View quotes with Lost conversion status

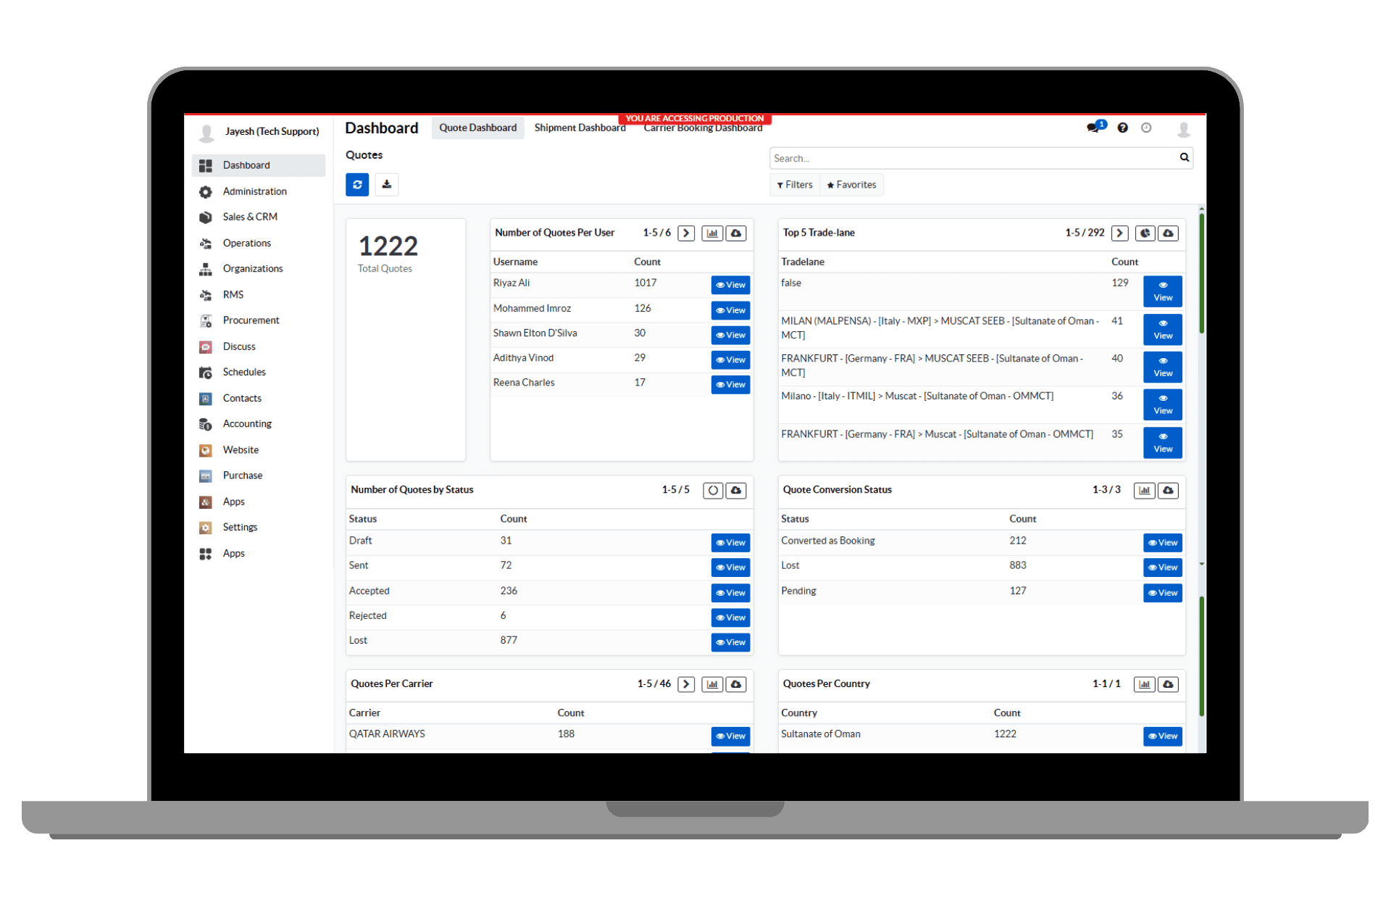click(1162, 568)
